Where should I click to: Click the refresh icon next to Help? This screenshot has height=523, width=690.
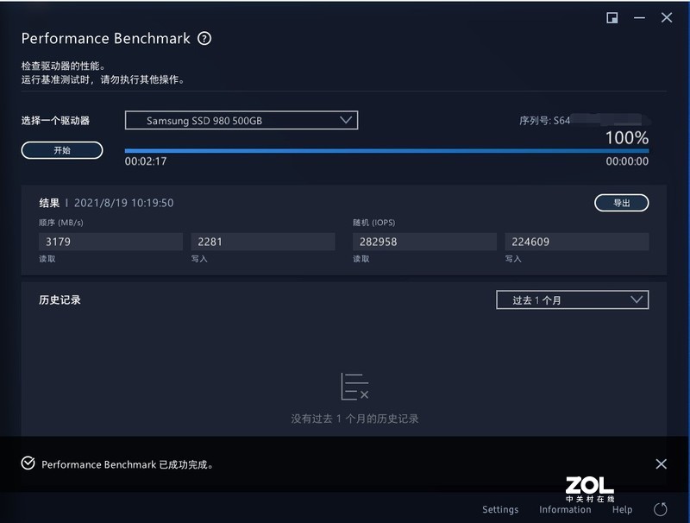(661, 509)
